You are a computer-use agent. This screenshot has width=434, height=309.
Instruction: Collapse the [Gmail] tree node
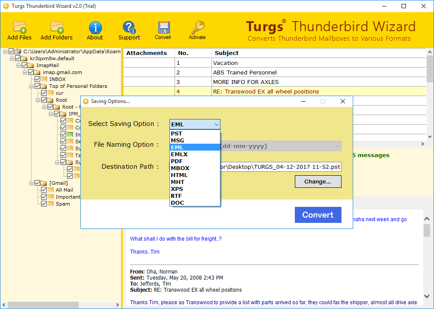(31, 183)
